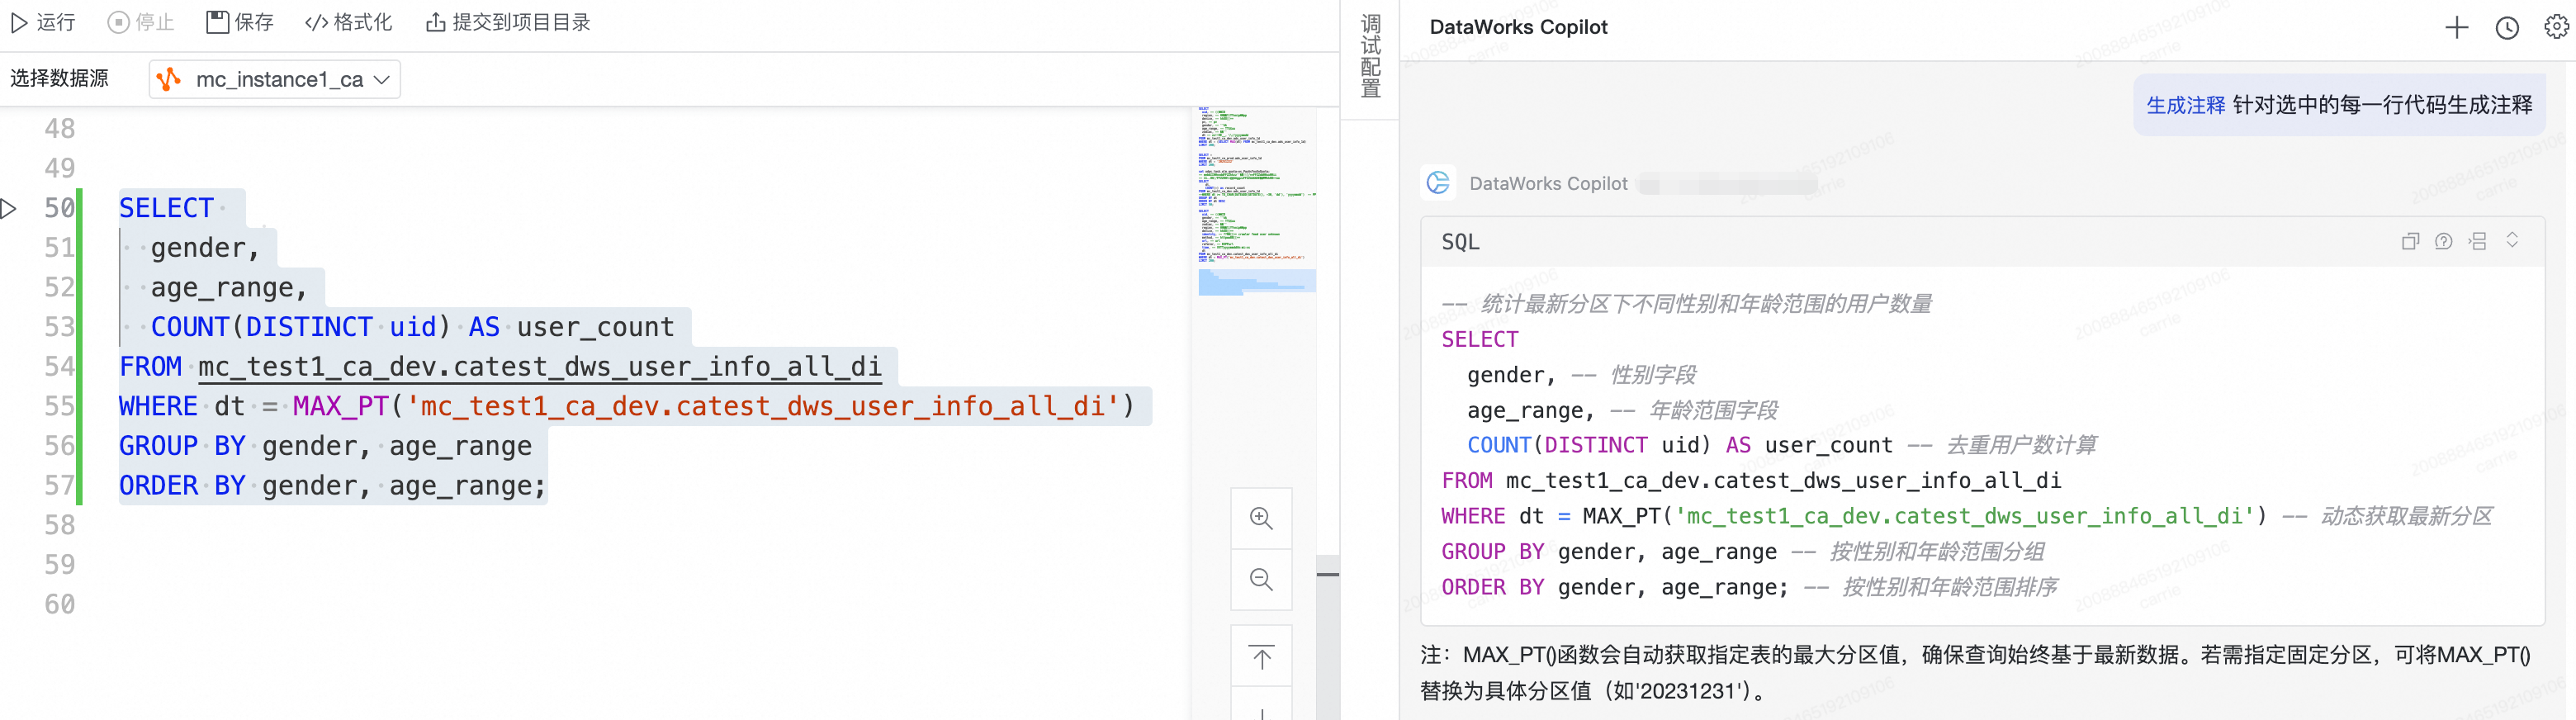2576x720 pixels.
Task: Click line number 54 in the gutter
Action: [59, 367]
